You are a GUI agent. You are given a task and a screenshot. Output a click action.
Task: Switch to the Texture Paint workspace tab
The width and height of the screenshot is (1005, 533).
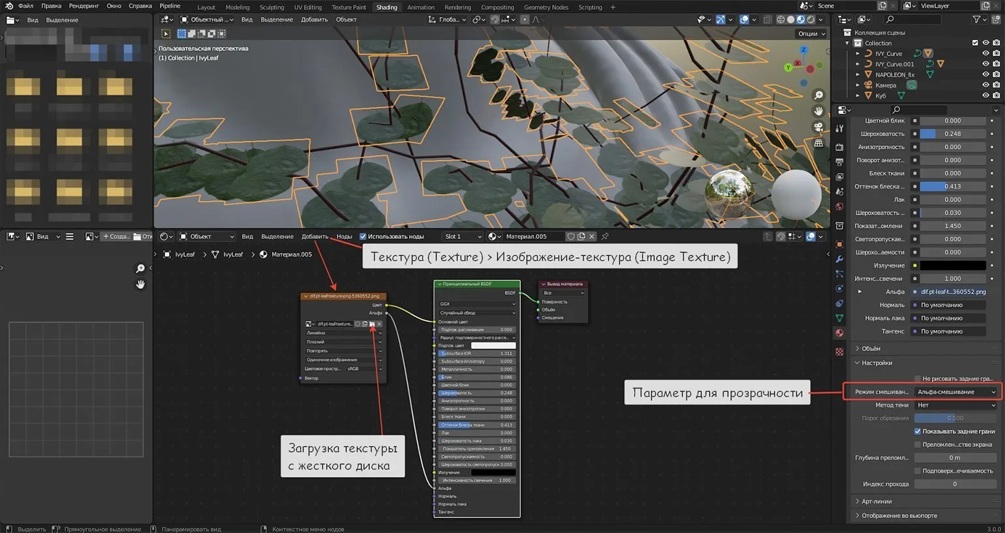point(348,7)
